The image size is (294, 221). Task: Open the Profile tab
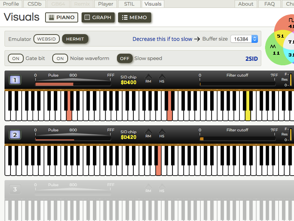[x=11, y=4]
